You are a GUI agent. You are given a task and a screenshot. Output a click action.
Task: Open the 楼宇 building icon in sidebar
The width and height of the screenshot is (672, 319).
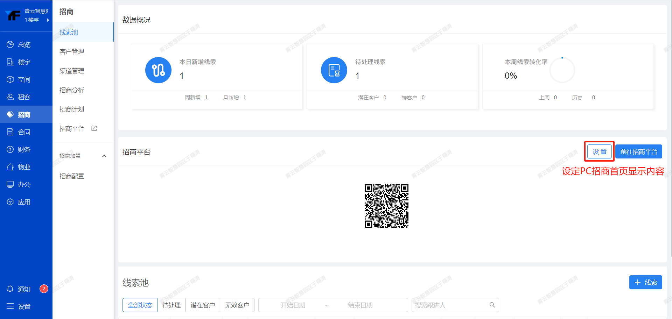[10, 62]
